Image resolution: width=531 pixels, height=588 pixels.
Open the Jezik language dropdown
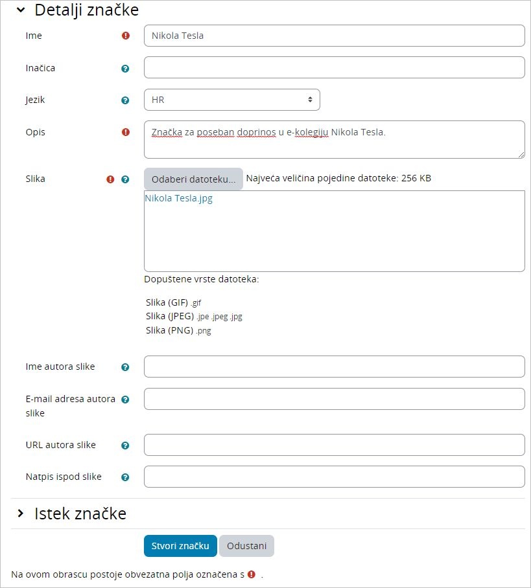tap(231, 100)
